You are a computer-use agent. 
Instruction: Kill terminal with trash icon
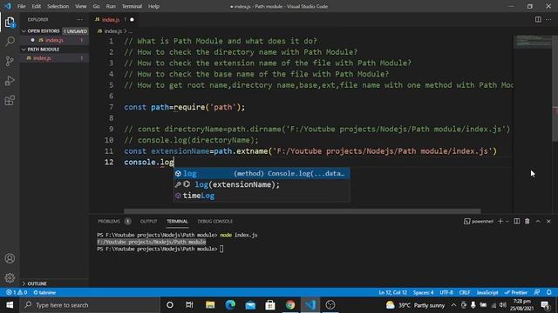click(527, 221)
